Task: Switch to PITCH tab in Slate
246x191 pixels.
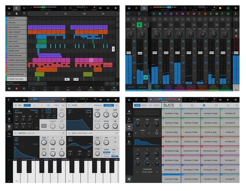Action: [x=144, y=105]
